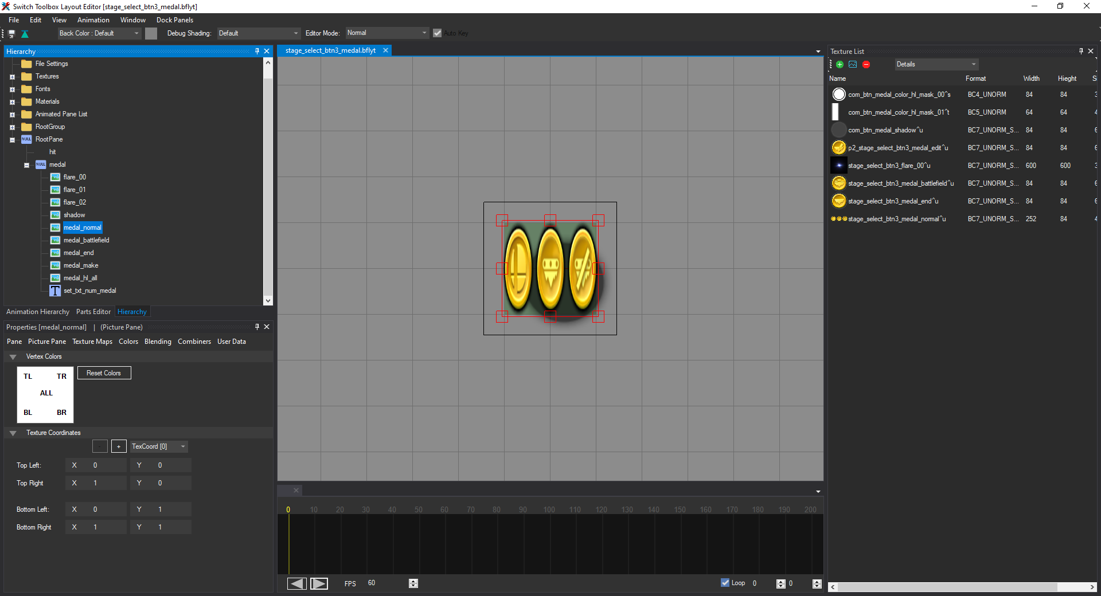Click the ALL vertex color region
Image resolution: width=1101 pixels, height=596 pixels.
click(x=46, y=393)
